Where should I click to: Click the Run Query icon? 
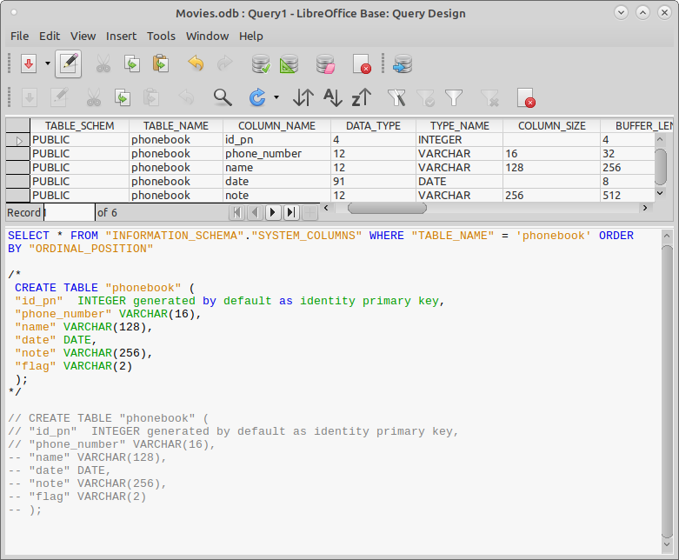point(261,64)
